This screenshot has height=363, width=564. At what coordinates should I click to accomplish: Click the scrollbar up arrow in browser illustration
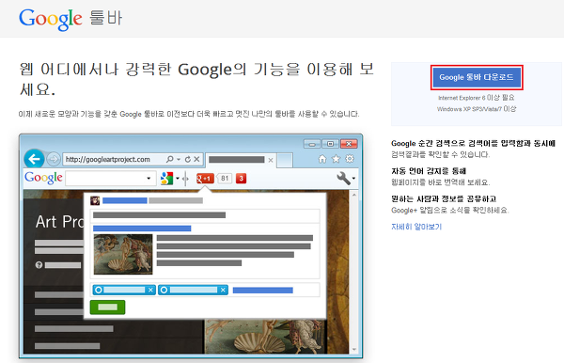pyautogui.click(x=354, y=195)
